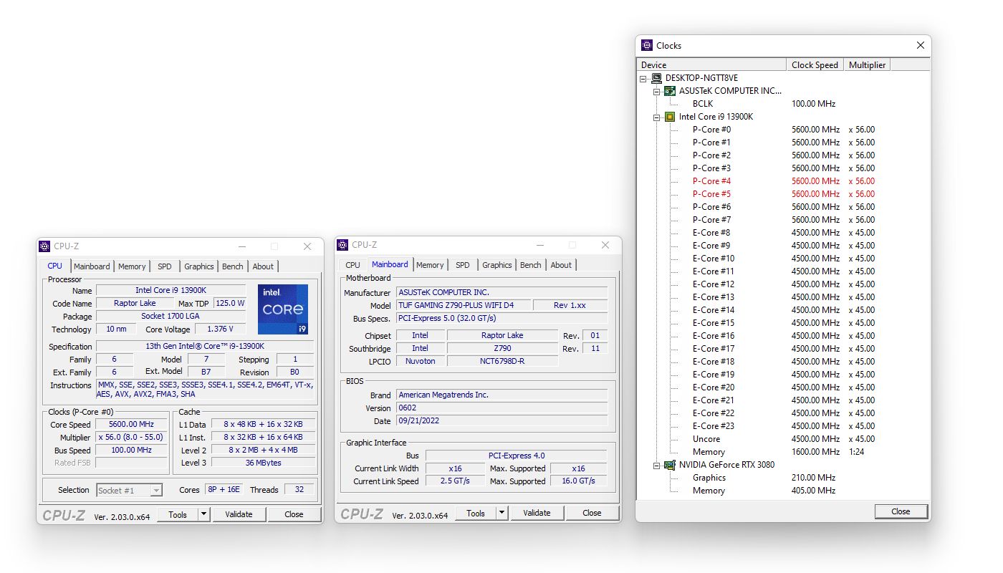The image size is (1003, 573).
Task: Select the E-Core #20 row
Action: coord(783,387)
